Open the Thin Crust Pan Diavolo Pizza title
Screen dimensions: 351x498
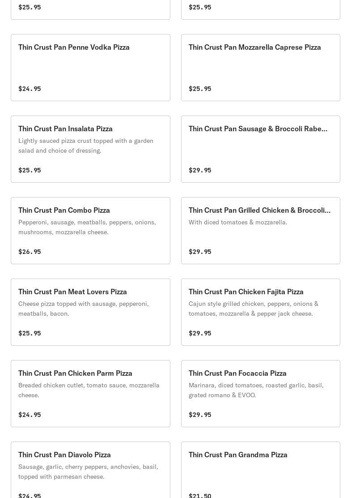tap(64, 455)
